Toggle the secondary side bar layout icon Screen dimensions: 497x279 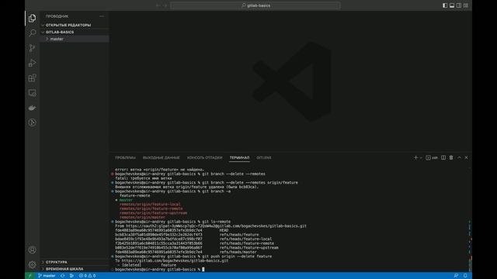tap(459, 5)
